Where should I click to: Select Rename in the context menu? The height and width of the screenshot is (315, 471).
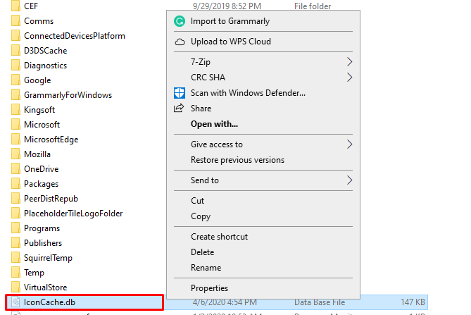click(x=206, y=268)
